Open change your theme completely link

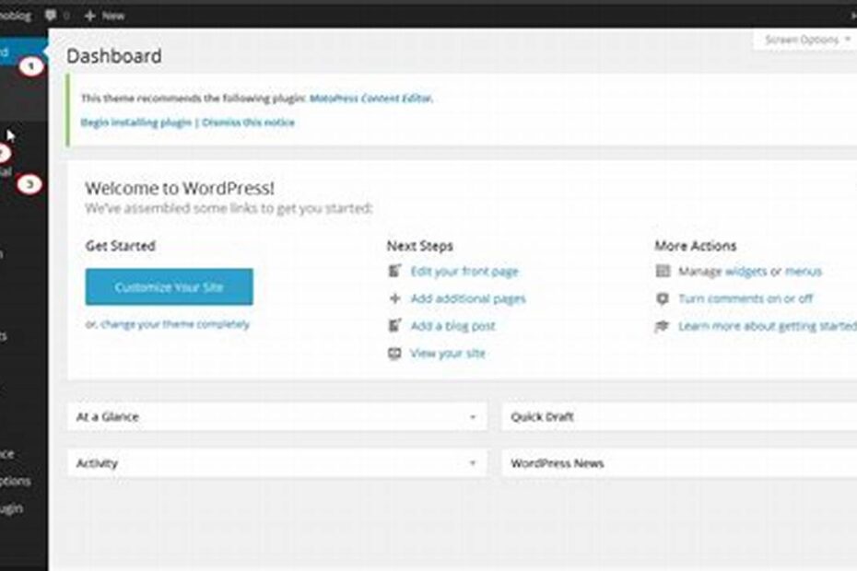click(175, 324)
